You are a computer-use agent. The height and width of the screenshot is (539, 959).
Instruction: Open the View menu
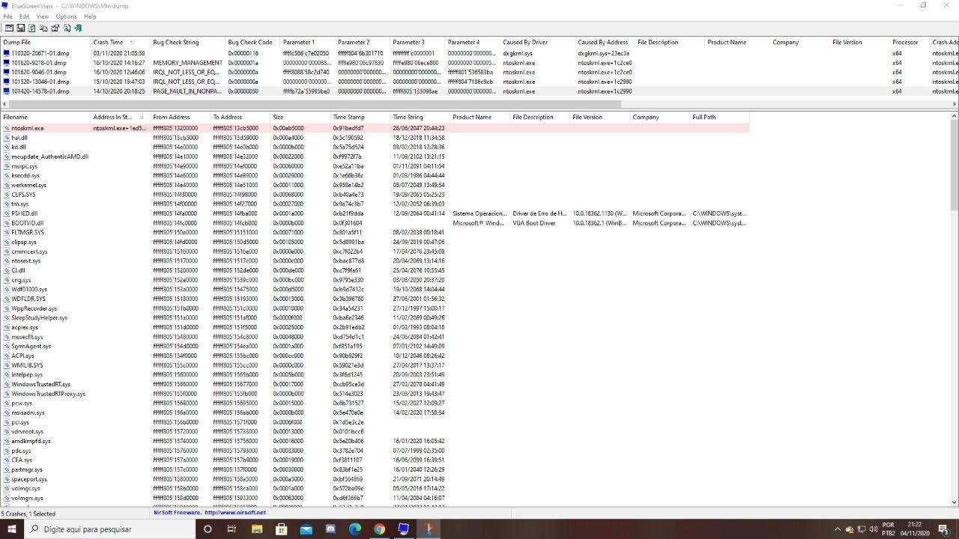(x=43, y=16)
